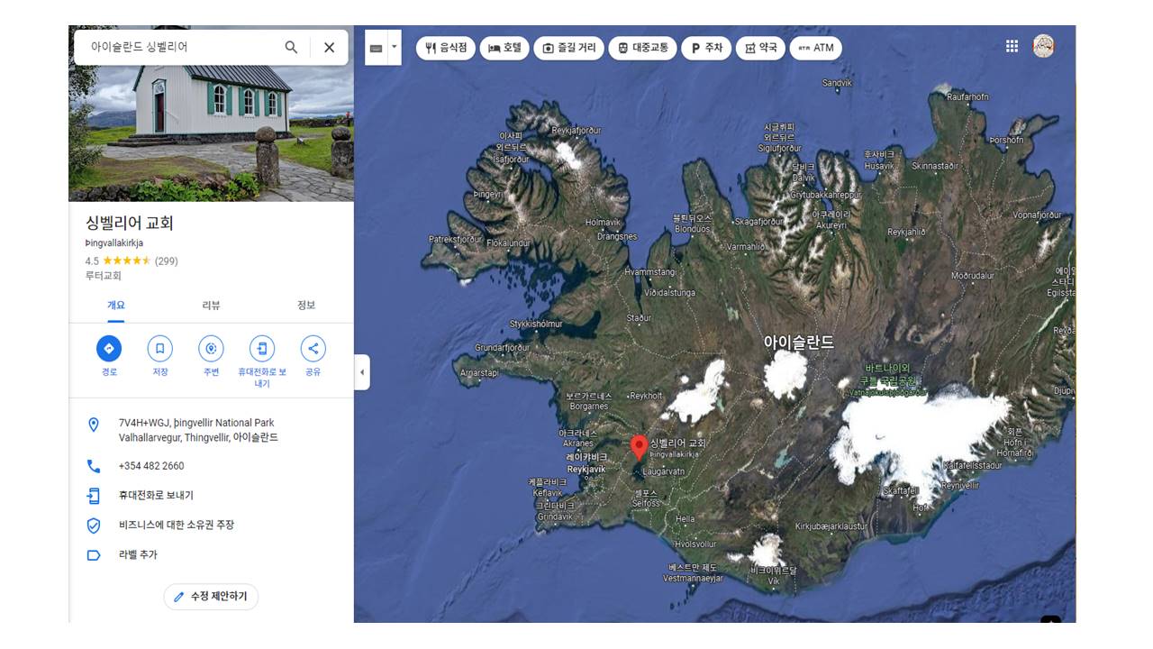Click the 루터교회 category text
The width and height of the screenshot is (1153, 649).
point(104,276)
